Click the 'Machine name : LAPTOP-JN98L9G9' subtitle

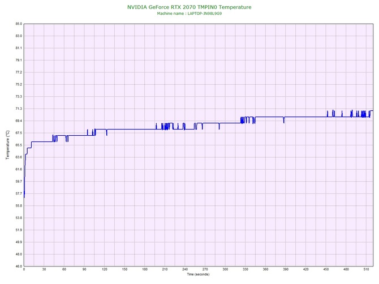click(x=189, y=14)
